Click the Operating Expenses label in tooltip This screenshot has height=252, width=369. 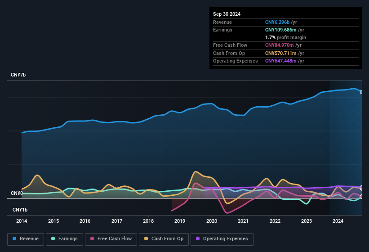click(236, 61)
